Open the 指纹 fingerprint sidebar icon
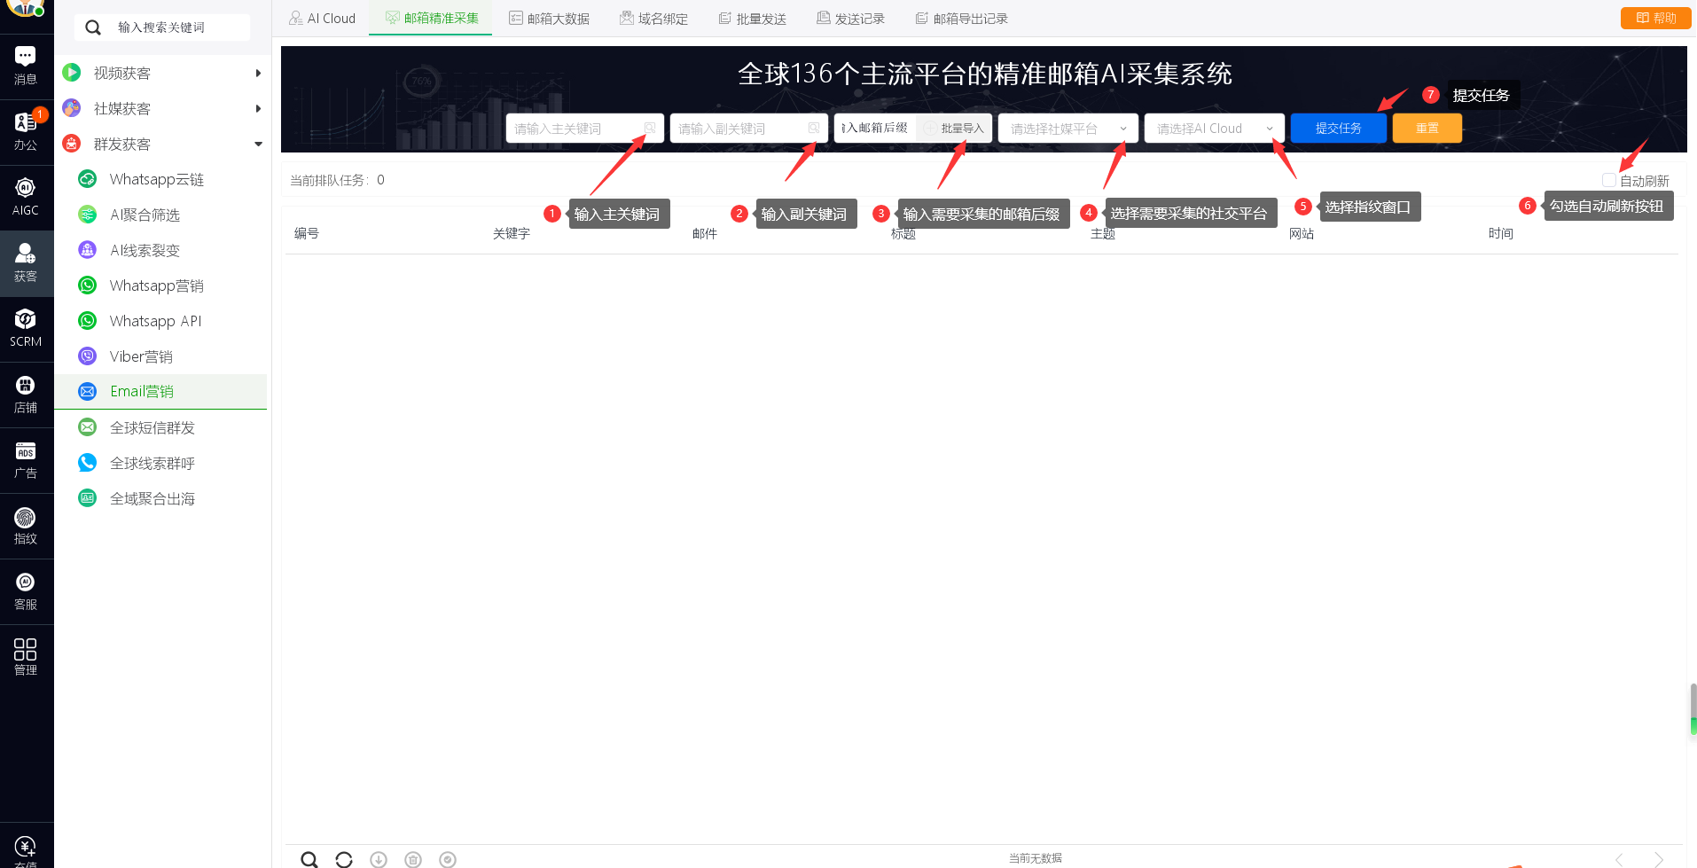 [x=26, y=526]
